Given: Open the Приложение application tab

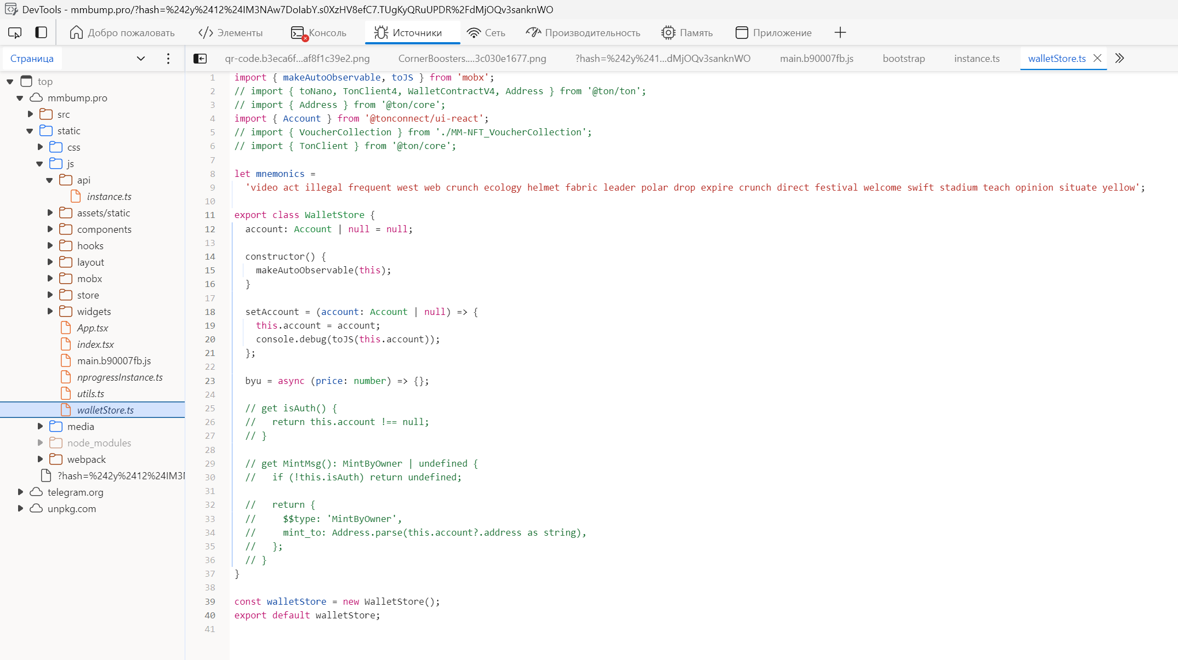Looking at the screenshot, I should click(x=773, y=33).
